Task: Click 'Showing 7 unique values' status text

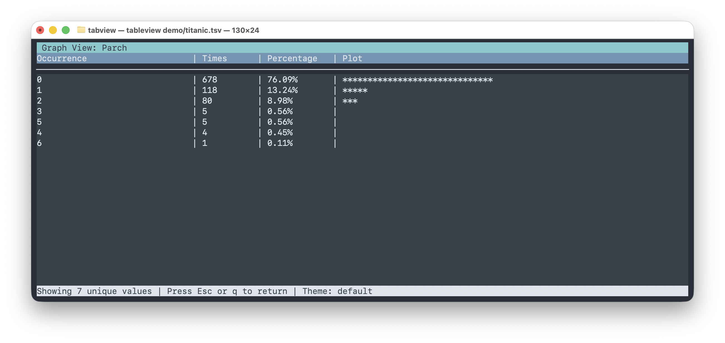Action: click(x=95, y=291)
